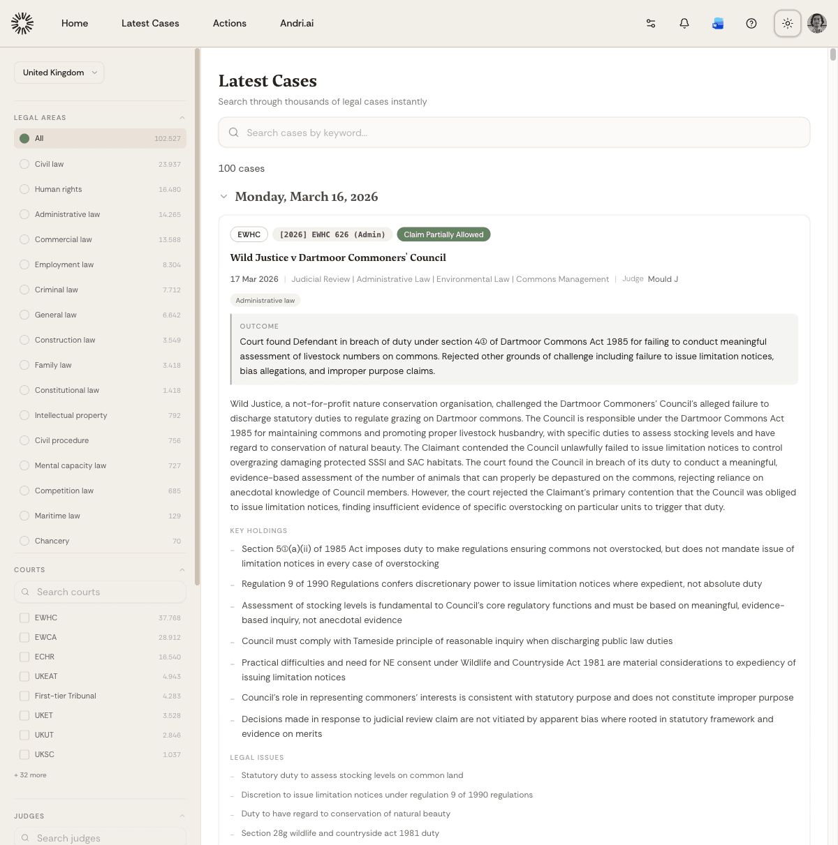
Task: Open the filter settings sliders icon
Action: (651, 23)
